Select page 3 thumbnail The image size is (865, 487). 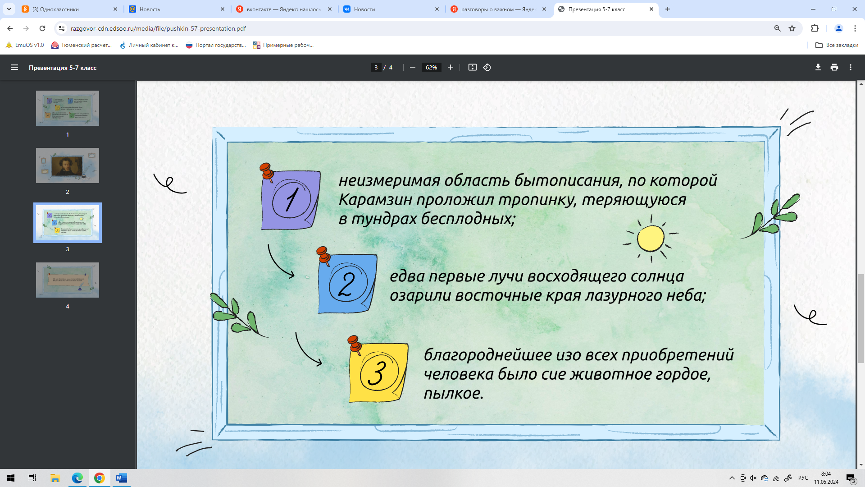pos(68,223)
